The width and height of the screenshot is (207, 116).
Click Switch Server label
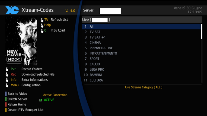pyautogui.click(x=17, y=99)
